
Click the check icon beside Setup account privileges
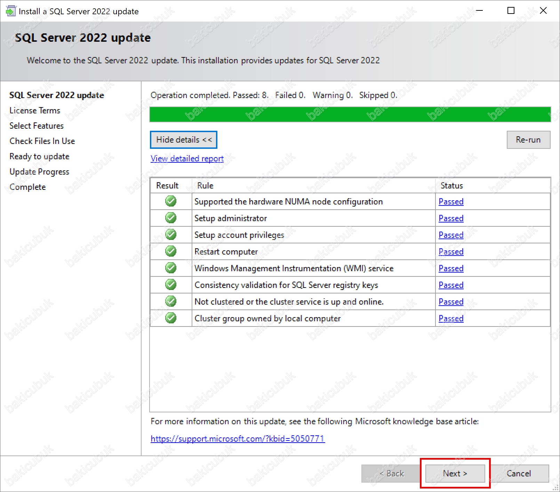point(171,234)
